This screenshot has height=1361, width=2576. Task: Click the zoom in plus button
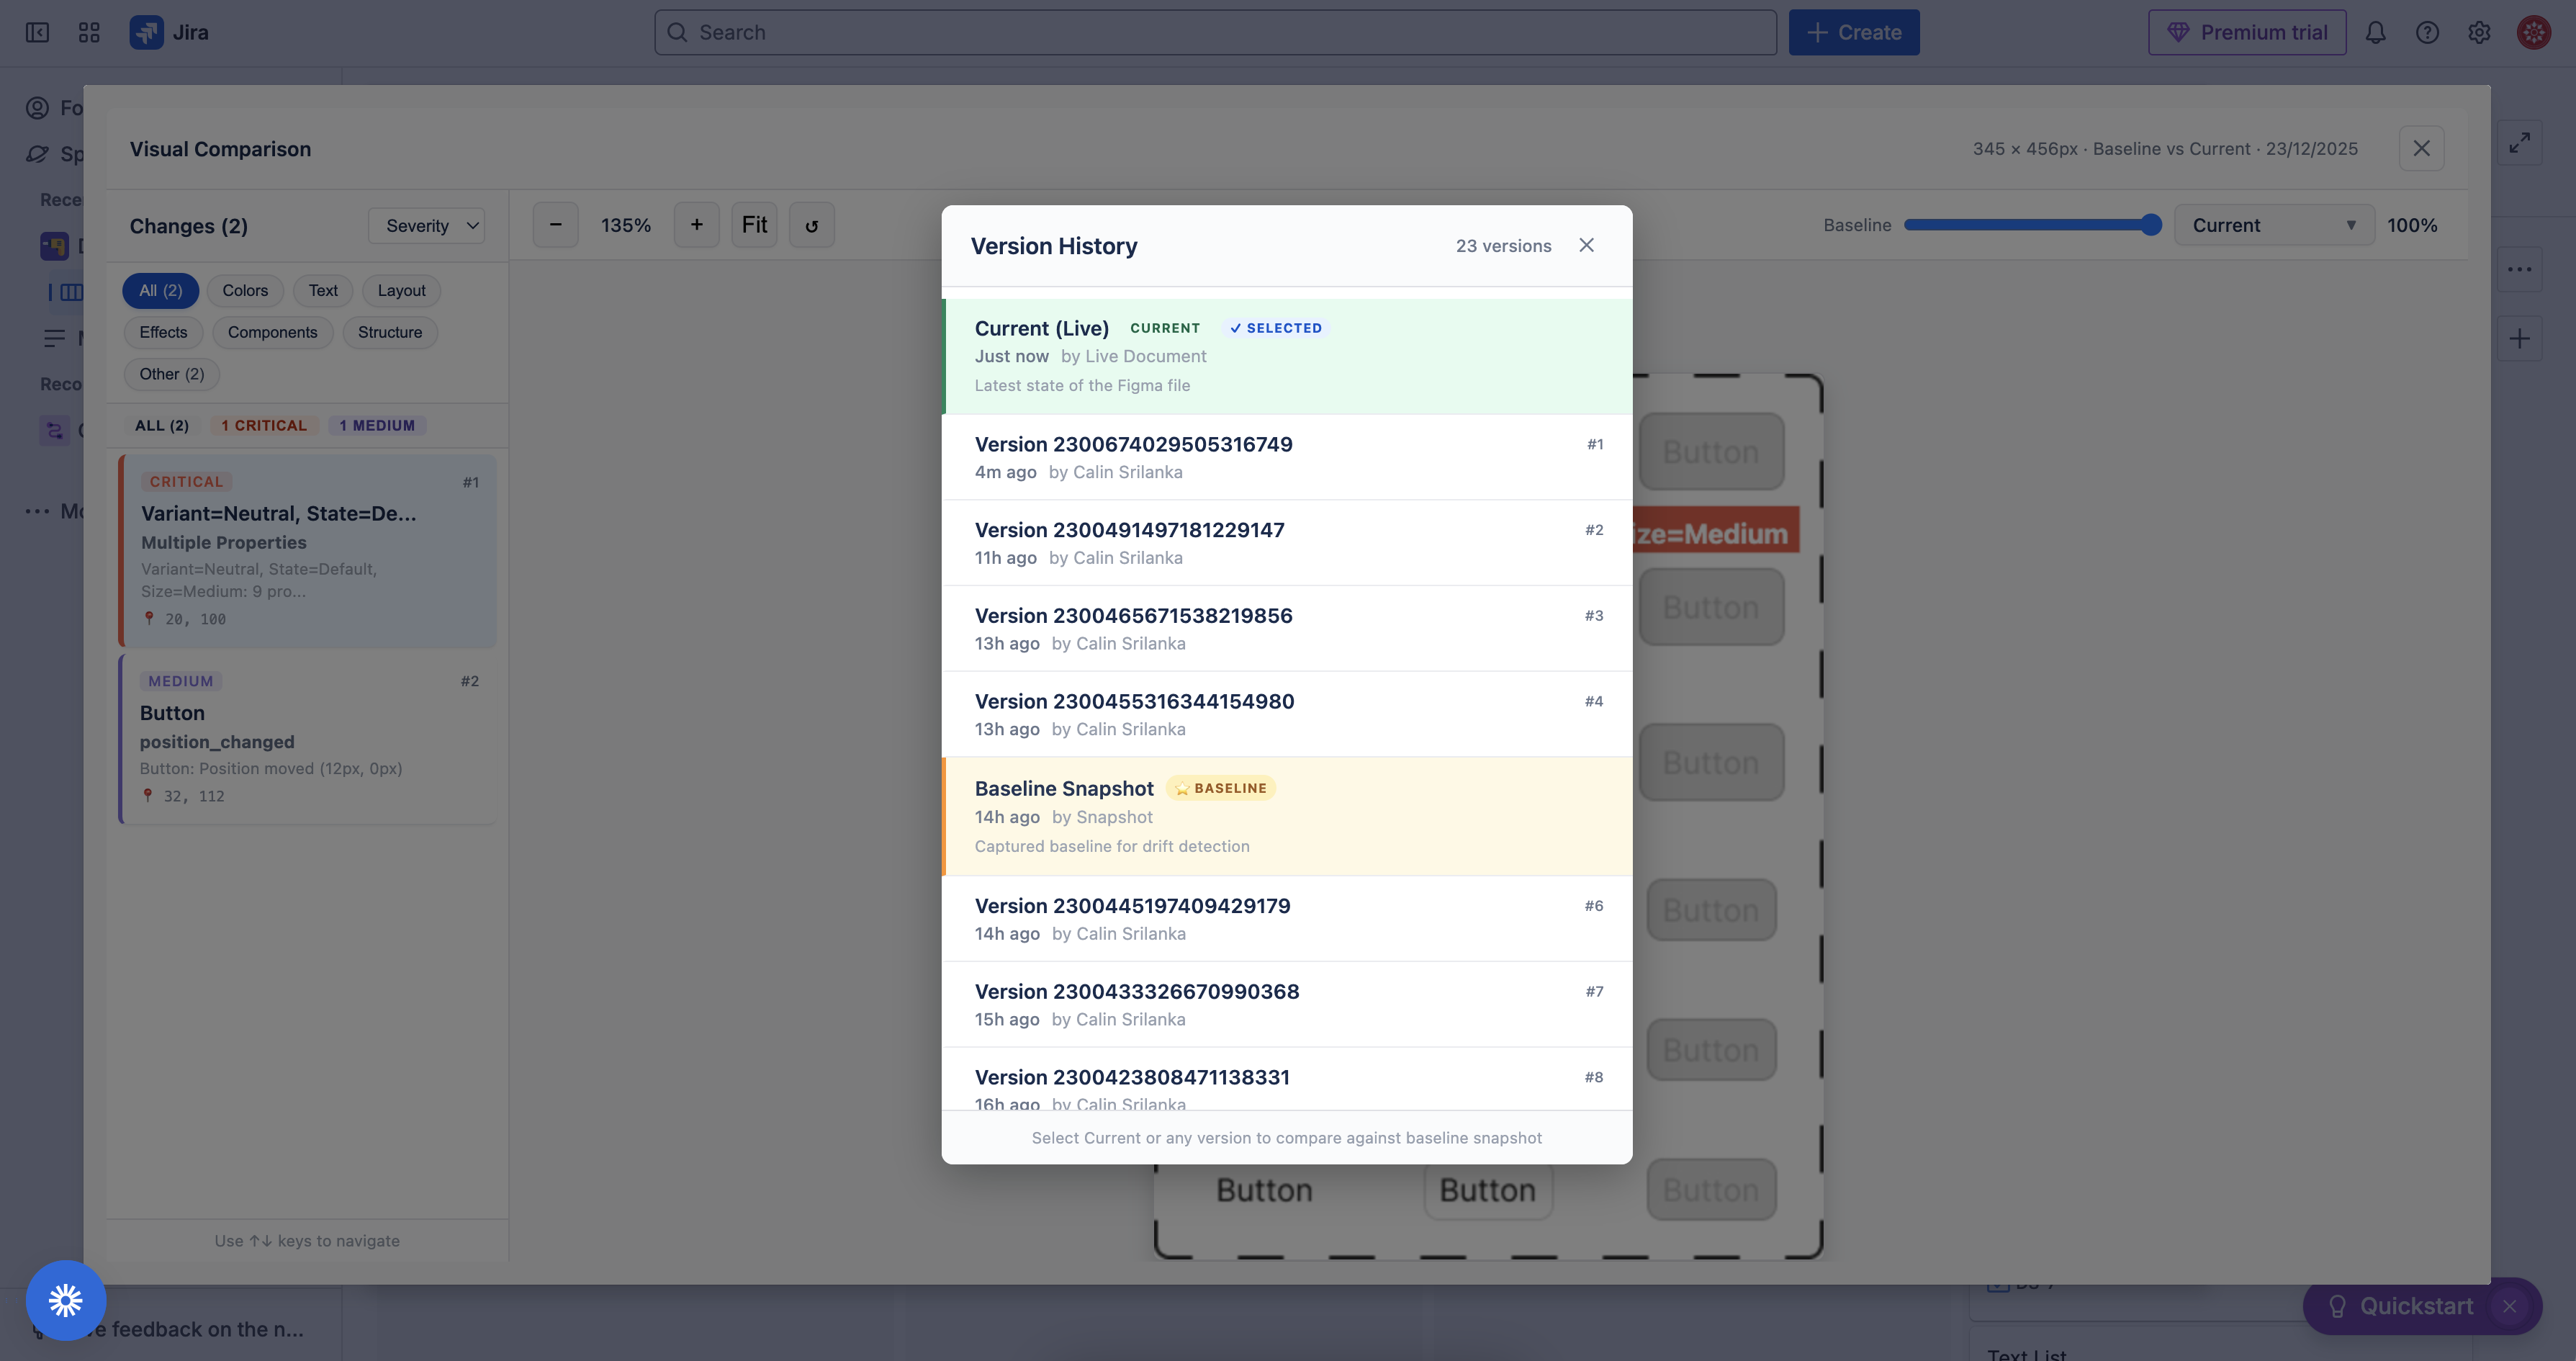(x=696, y=225)
